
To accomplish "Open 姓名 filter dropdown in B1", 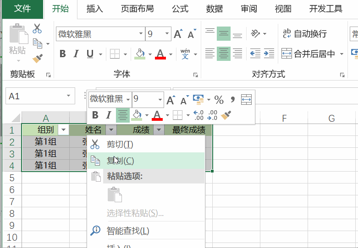I will 111,130.
